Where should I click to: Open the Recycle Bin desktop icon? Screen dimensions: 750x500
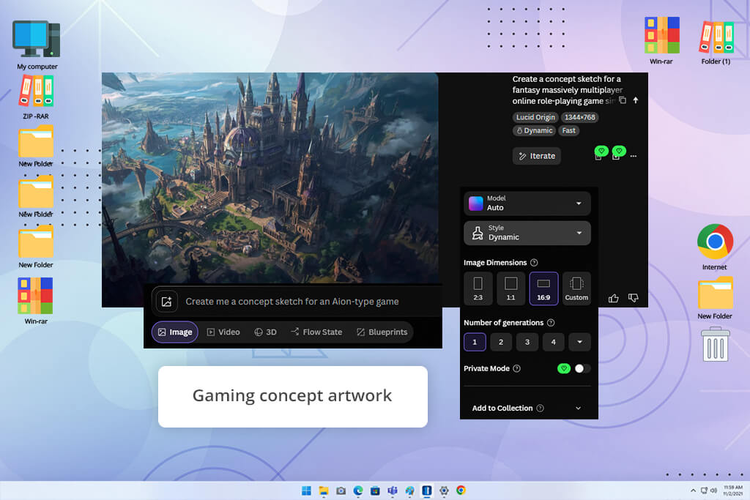(715, 344)
